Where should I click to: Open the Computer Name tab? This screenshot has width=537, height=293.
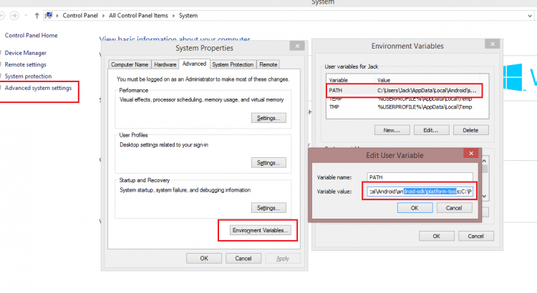pyautogui.click(x=130, y=64)
